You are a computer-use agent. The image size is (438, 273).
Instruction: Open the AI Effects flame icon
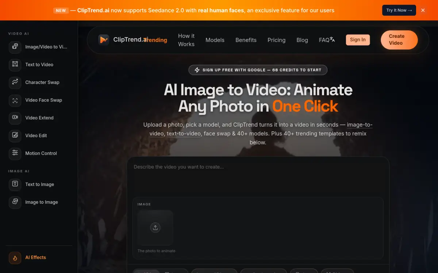point(15,258)
